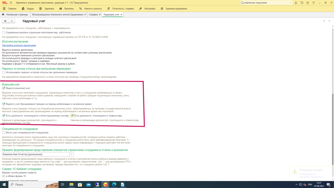Open the document app in taskbar

[x=122, y=185]
